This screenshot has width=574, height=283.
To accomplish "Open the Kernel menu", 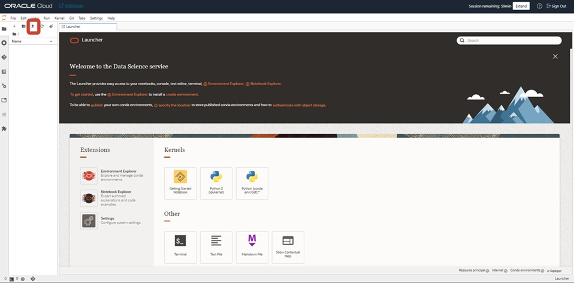I will point(59,18).
